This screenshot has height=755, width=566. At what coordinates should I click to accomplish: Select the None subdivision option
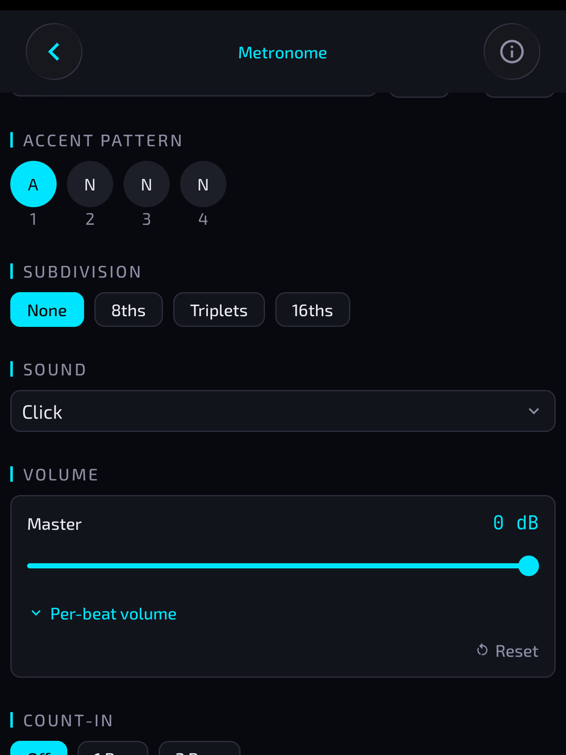pos(47,310)
